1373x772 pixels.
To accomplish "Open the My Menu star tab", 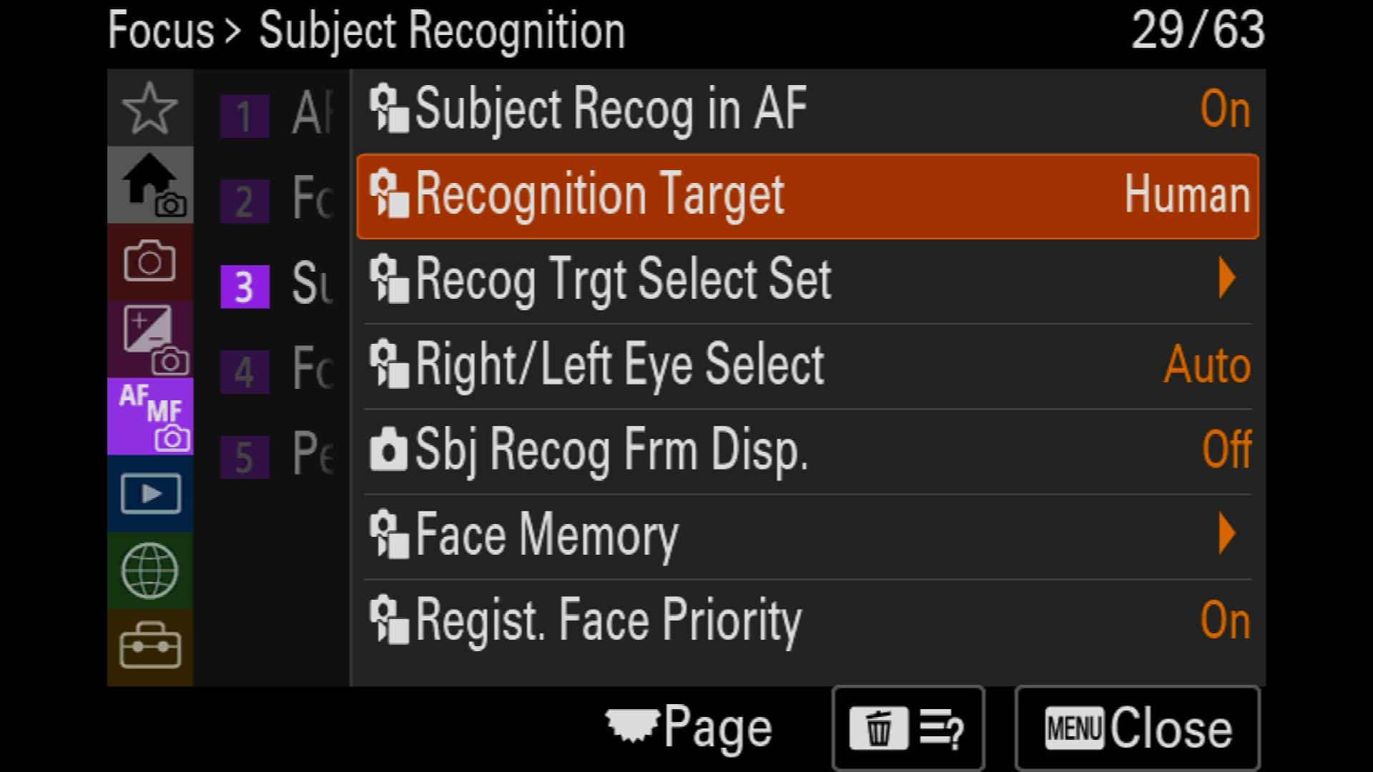I will pyautogui.click(x=149, y=109).
